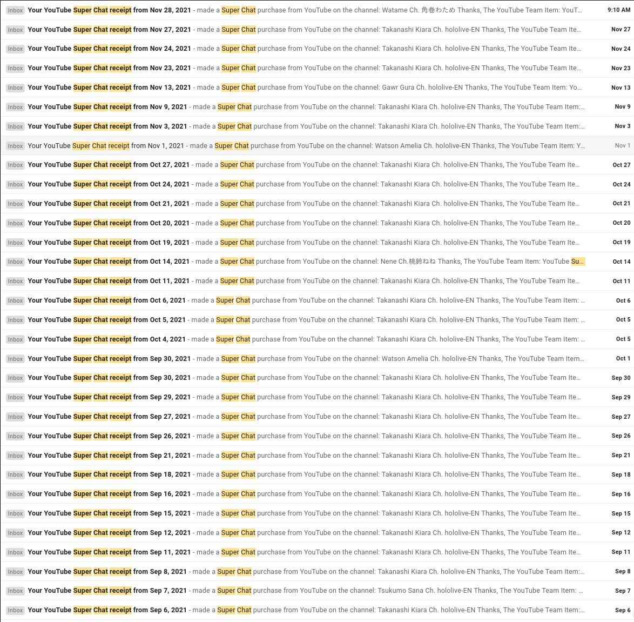Open the Super Chat receipt from Oct 24, 2021
The height and width of the screenshot is (622, 634).
pos(317,184)
